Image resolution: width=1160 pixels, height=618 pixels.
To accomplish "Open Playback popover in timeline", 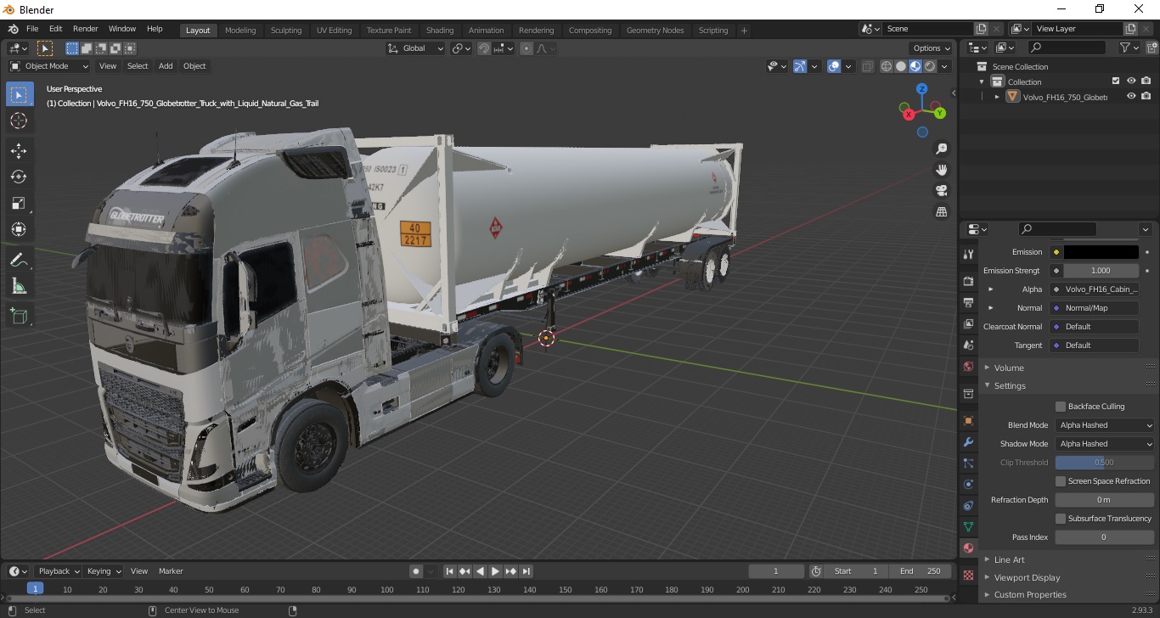I will [x=58, y=571].
